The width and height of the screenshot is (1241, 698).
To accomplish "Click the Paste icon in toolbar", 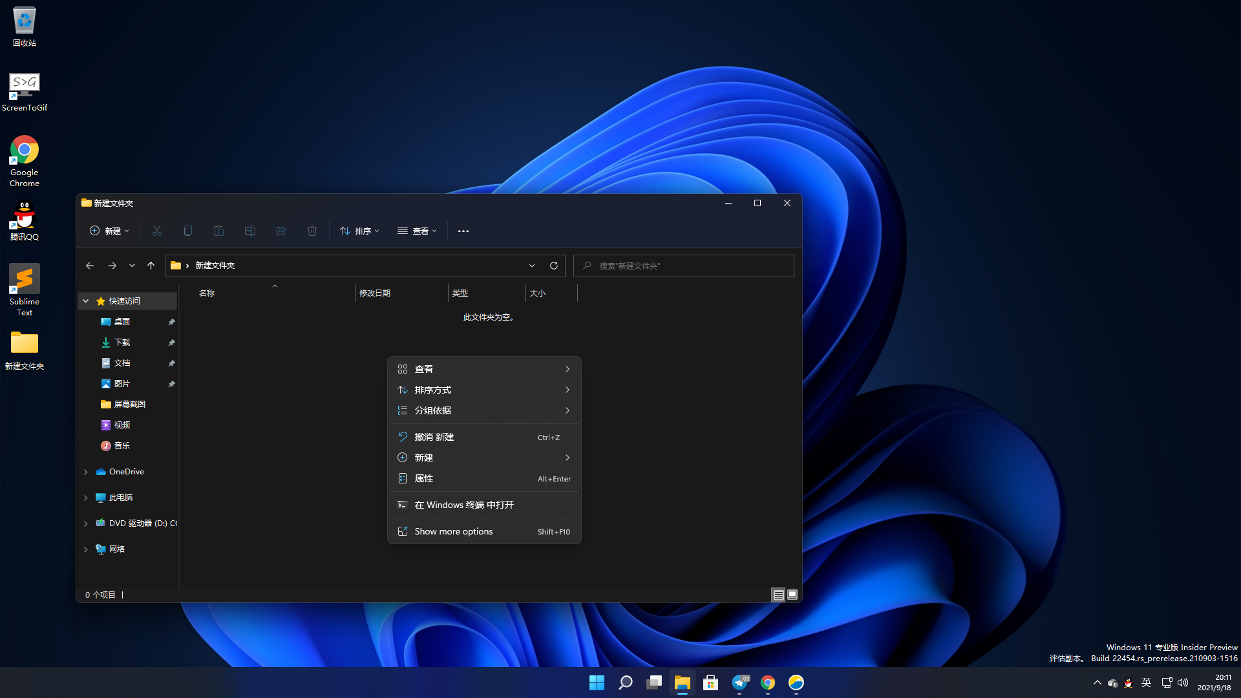I will point(219,231).
